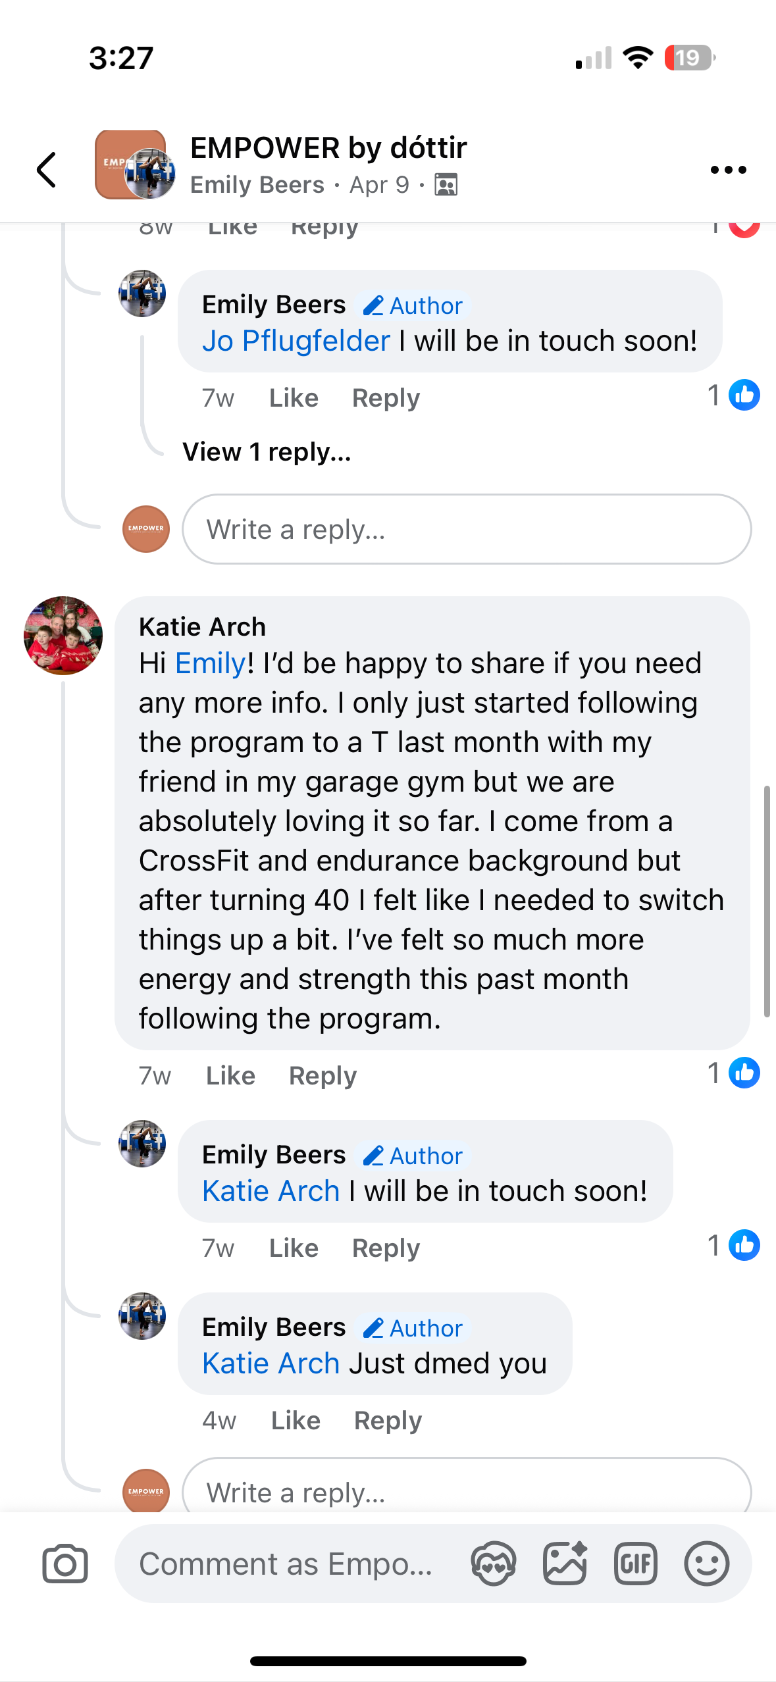Open the avatar sticker picker
The width and height of the screenshot is (776, 1682).
493,1563
